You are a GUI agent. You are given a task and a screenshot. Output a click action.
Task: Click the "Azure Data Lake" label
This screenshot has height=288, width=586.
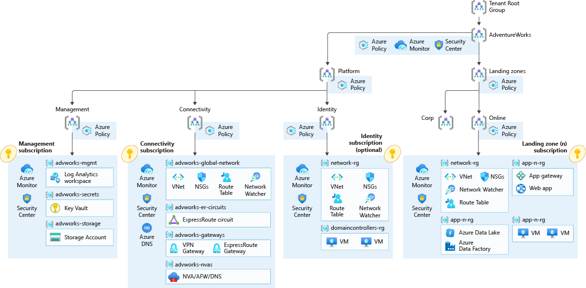pyautogui.click(x=479, y=233)
